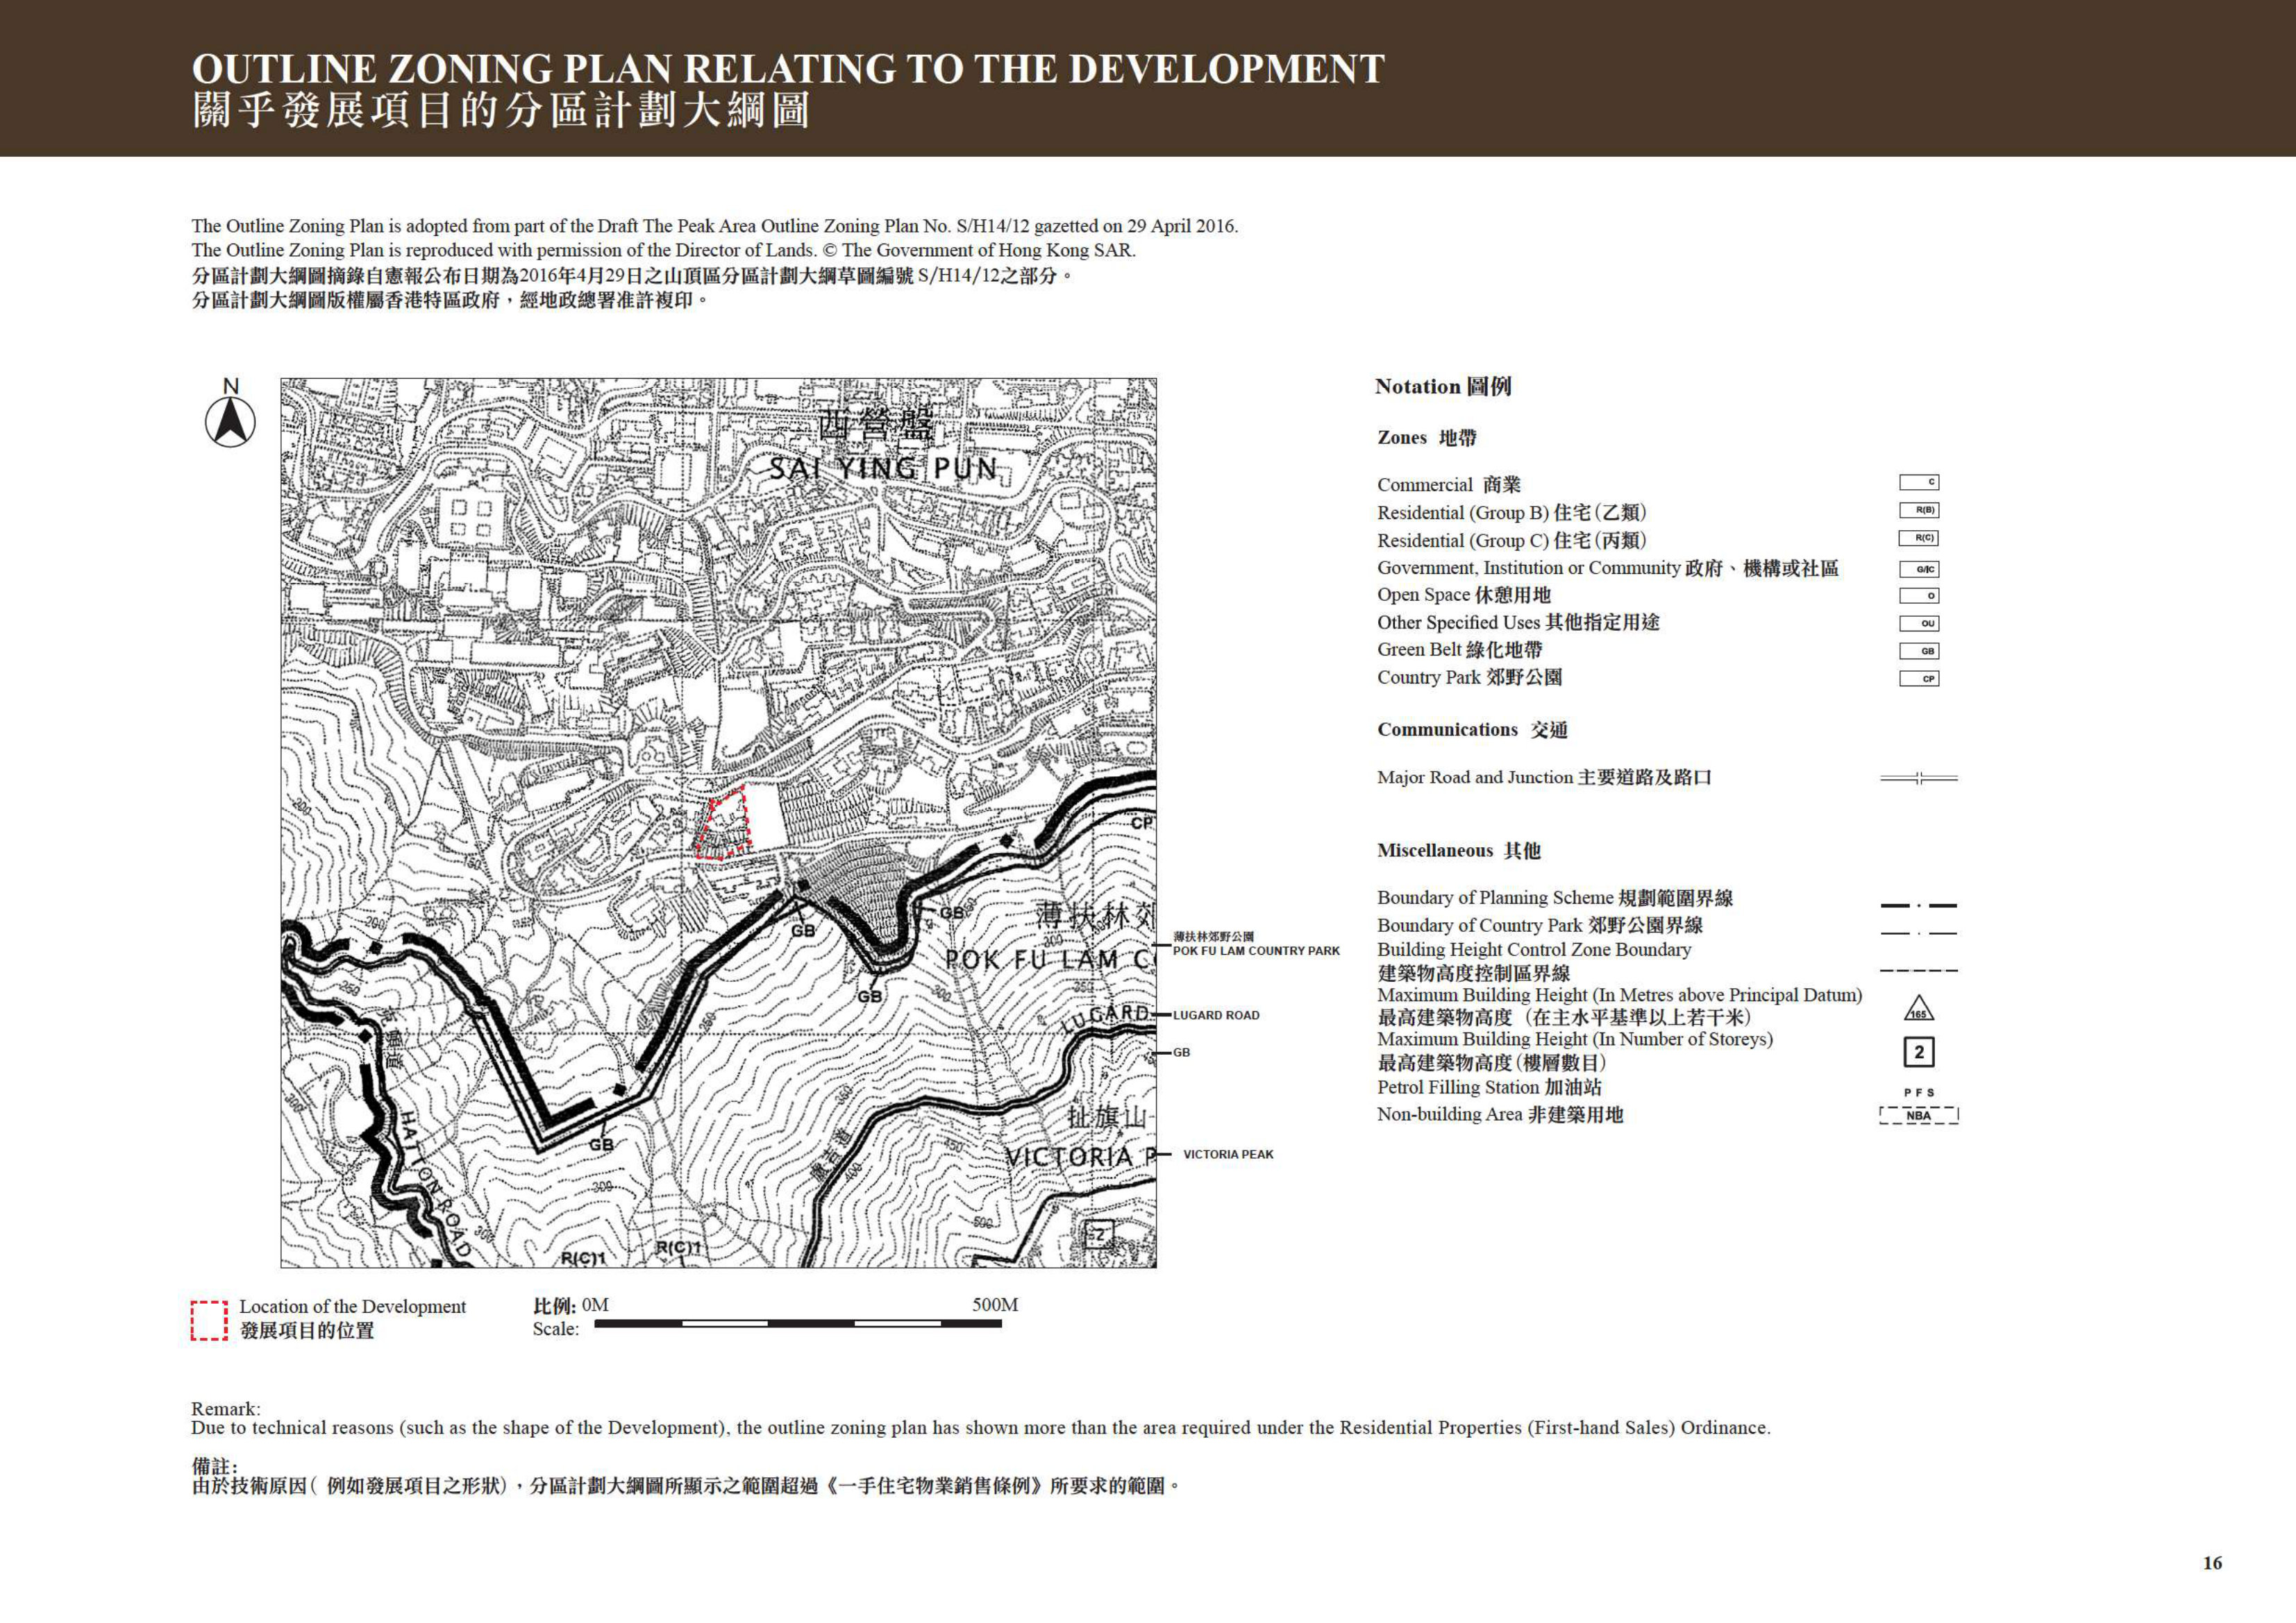Click the NBA non-building area symbol
Viewport: 2296px width, 1623px height.
[1918, 1115]
